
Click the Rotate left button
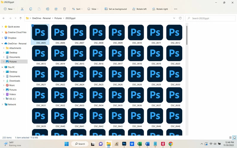139,9
